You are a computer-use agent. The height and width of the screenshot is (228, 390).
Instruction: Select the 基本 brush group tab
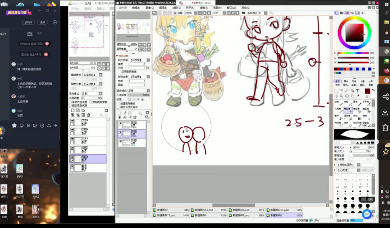coord(337,81)
